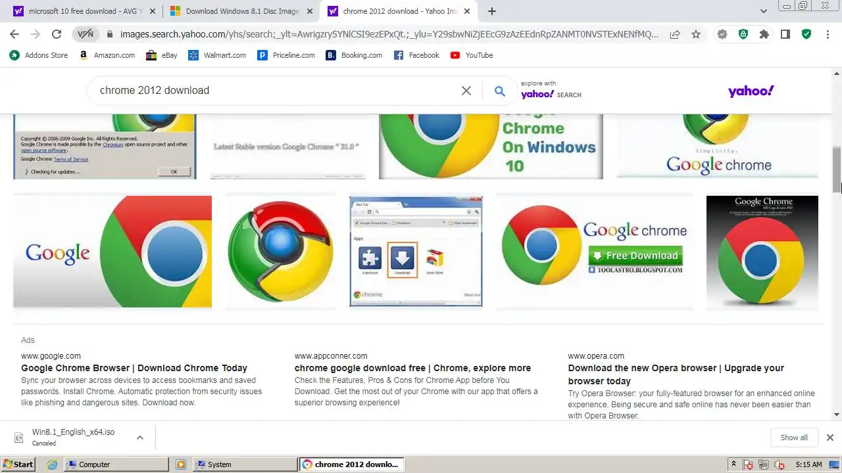The width and height of the screenshot is (842, 473).
Task: Click the address bar URL
Action: [389, 34]
